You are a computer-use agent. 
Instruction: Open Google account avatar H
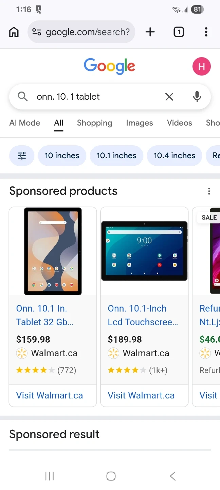click(x=201, y=66)
